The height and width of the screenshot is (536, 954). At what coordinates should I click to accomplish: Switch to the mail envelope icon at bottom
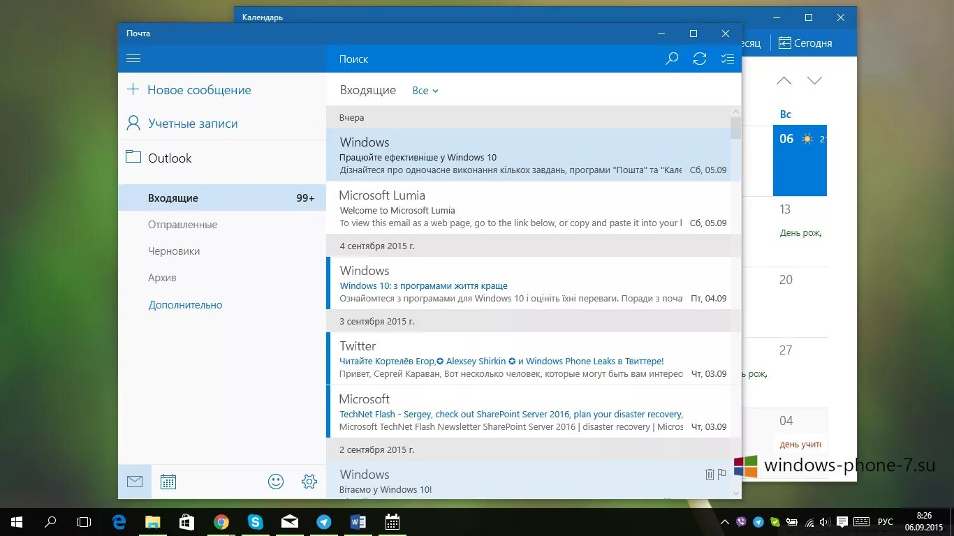click(x=135, y=482)
